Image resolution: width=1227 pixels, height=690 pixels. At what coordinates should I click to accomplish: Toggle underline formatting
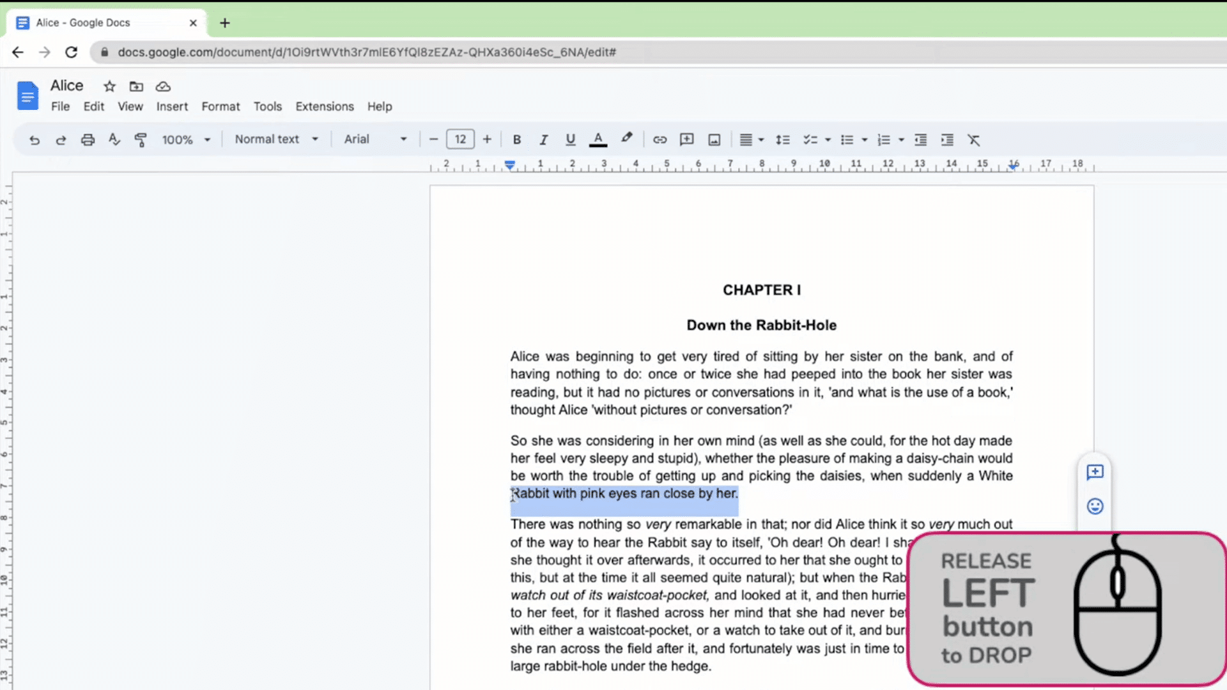click(570, 139)
